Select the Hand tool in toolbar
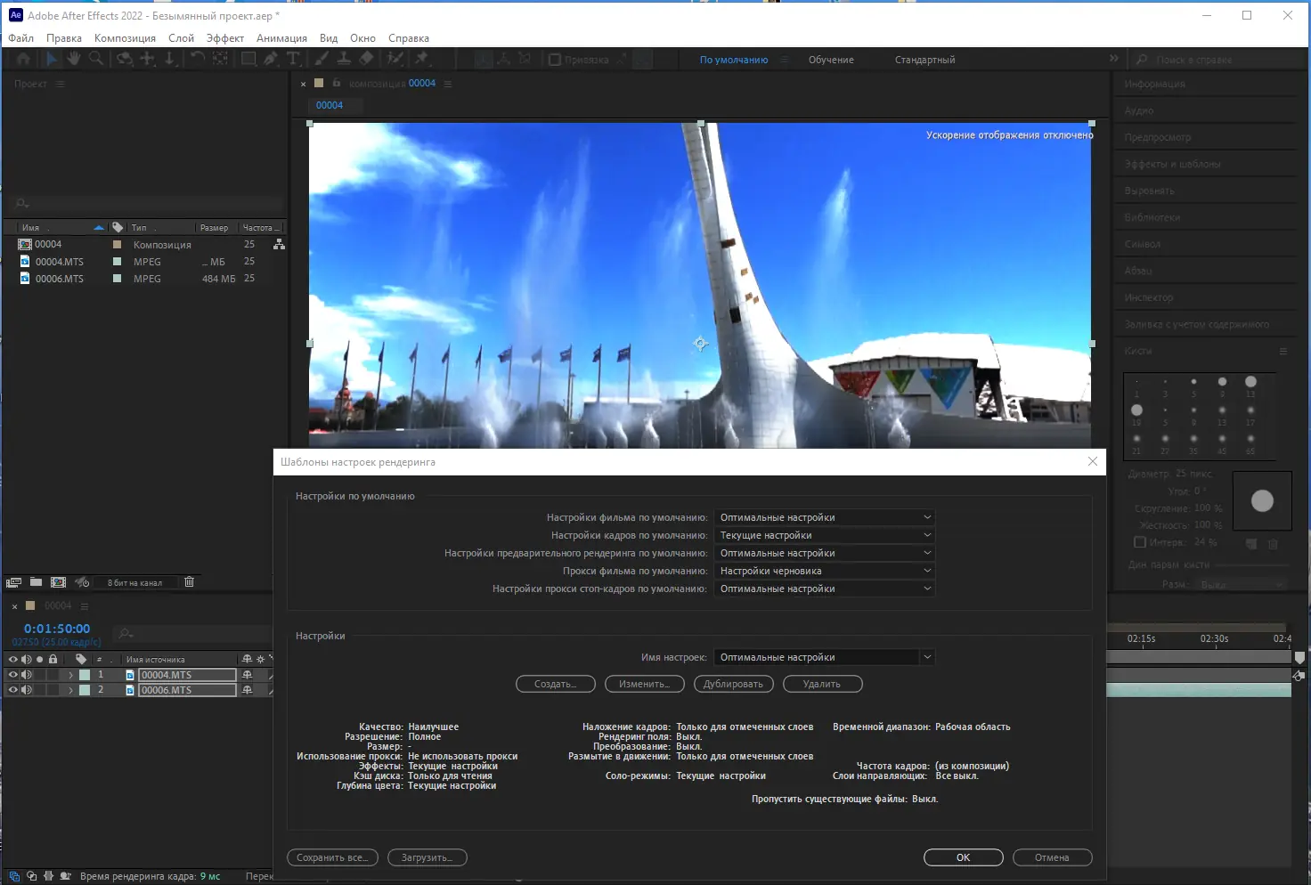1311x885 pixels. 73,59
